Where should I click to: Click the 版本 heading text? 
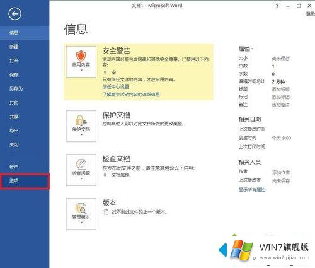pos(109,202)
